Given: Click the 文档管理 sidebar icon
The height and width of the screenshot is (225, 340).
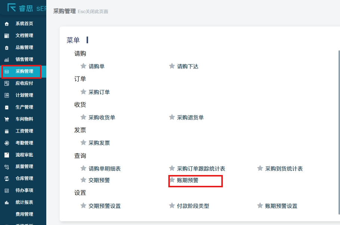Looking at the screenshot, I should coord(6,36).
